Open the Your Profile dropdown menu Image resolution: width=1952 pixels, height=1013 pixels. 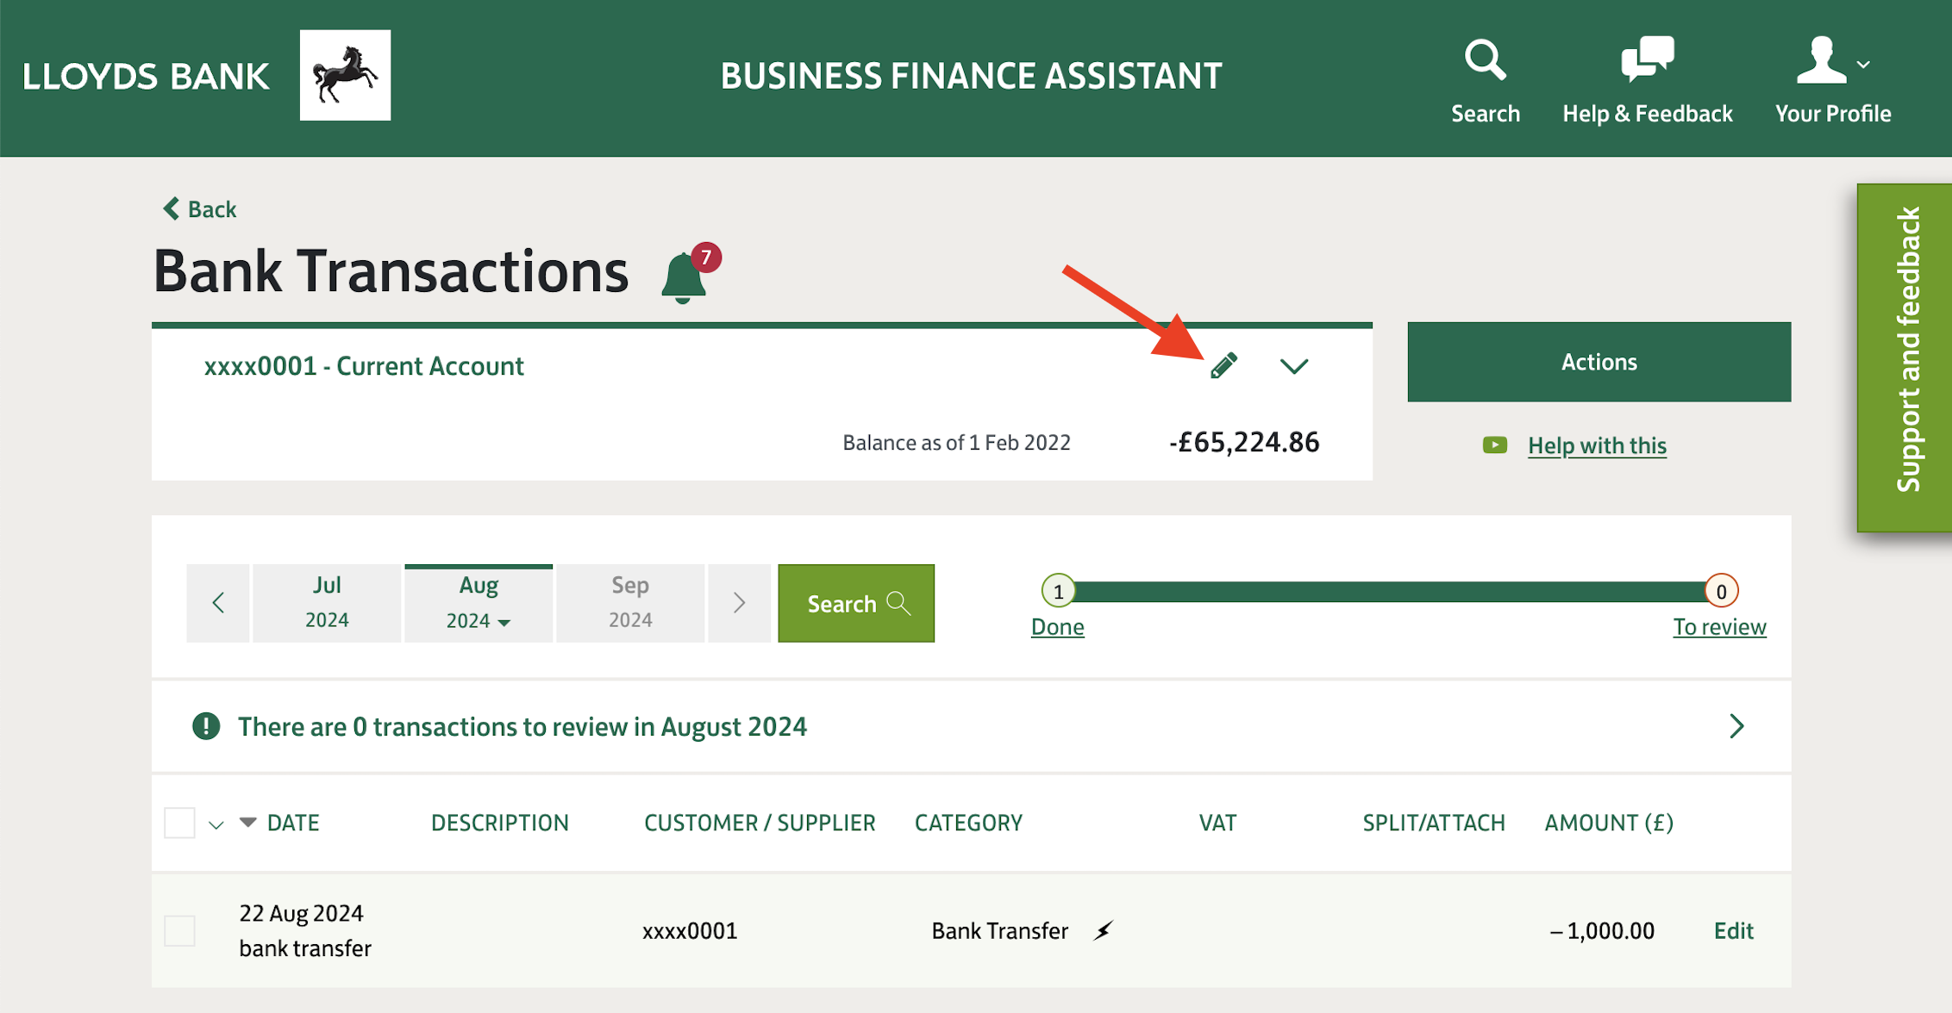click(x=1833, y=79)
